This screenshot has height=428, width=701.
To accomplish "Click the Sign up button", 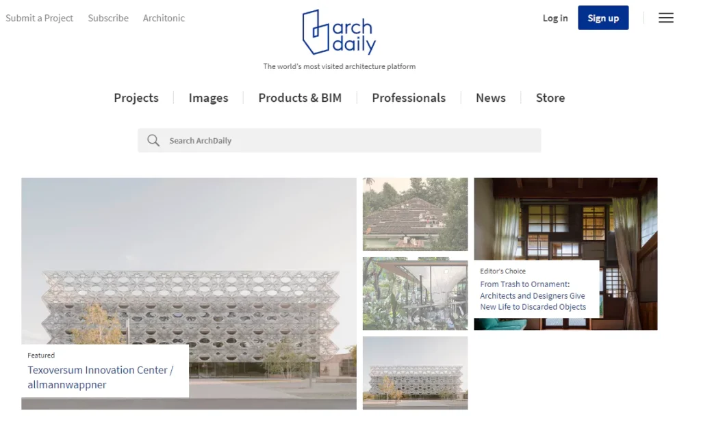I will click(x=603, y=18).
